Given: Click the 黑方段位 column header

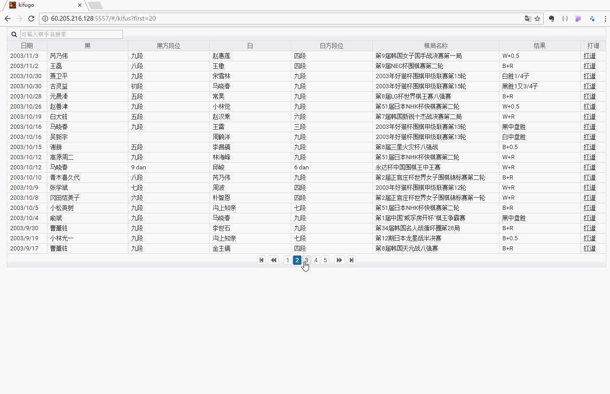Looking at the screenshot, I should point(169,46).
